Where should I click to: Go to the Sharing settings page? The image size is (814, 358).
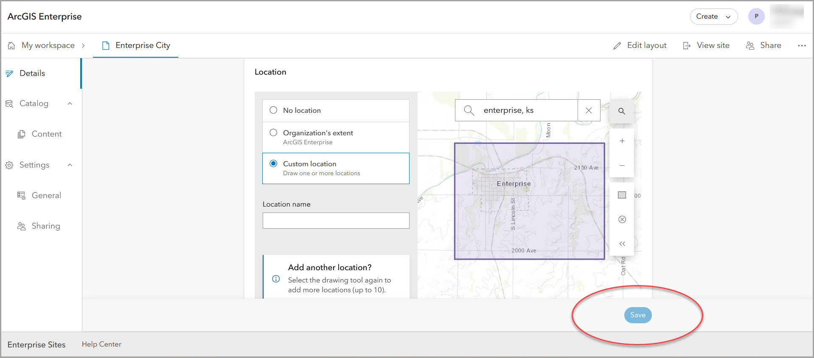[45, 226]
